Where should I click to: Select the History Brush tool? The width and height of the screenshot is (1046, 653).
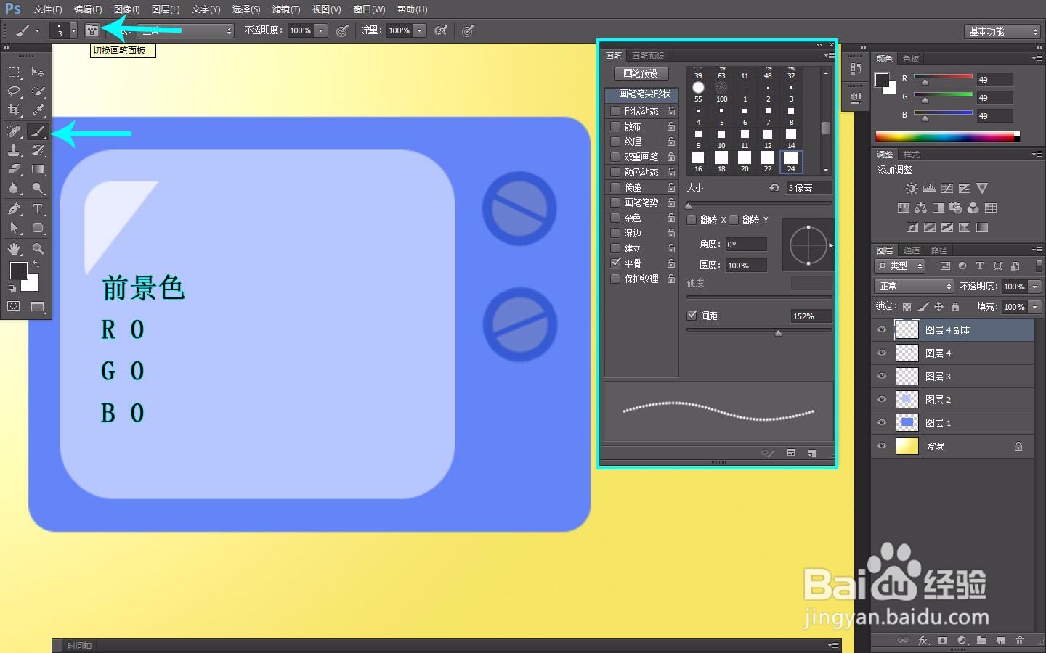point(38,150)
